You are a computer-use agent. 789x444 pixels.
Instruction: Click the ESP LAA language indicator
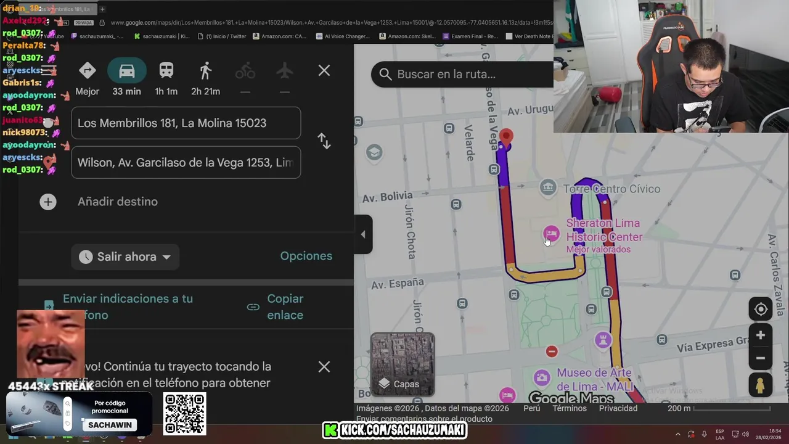(720, 434)
